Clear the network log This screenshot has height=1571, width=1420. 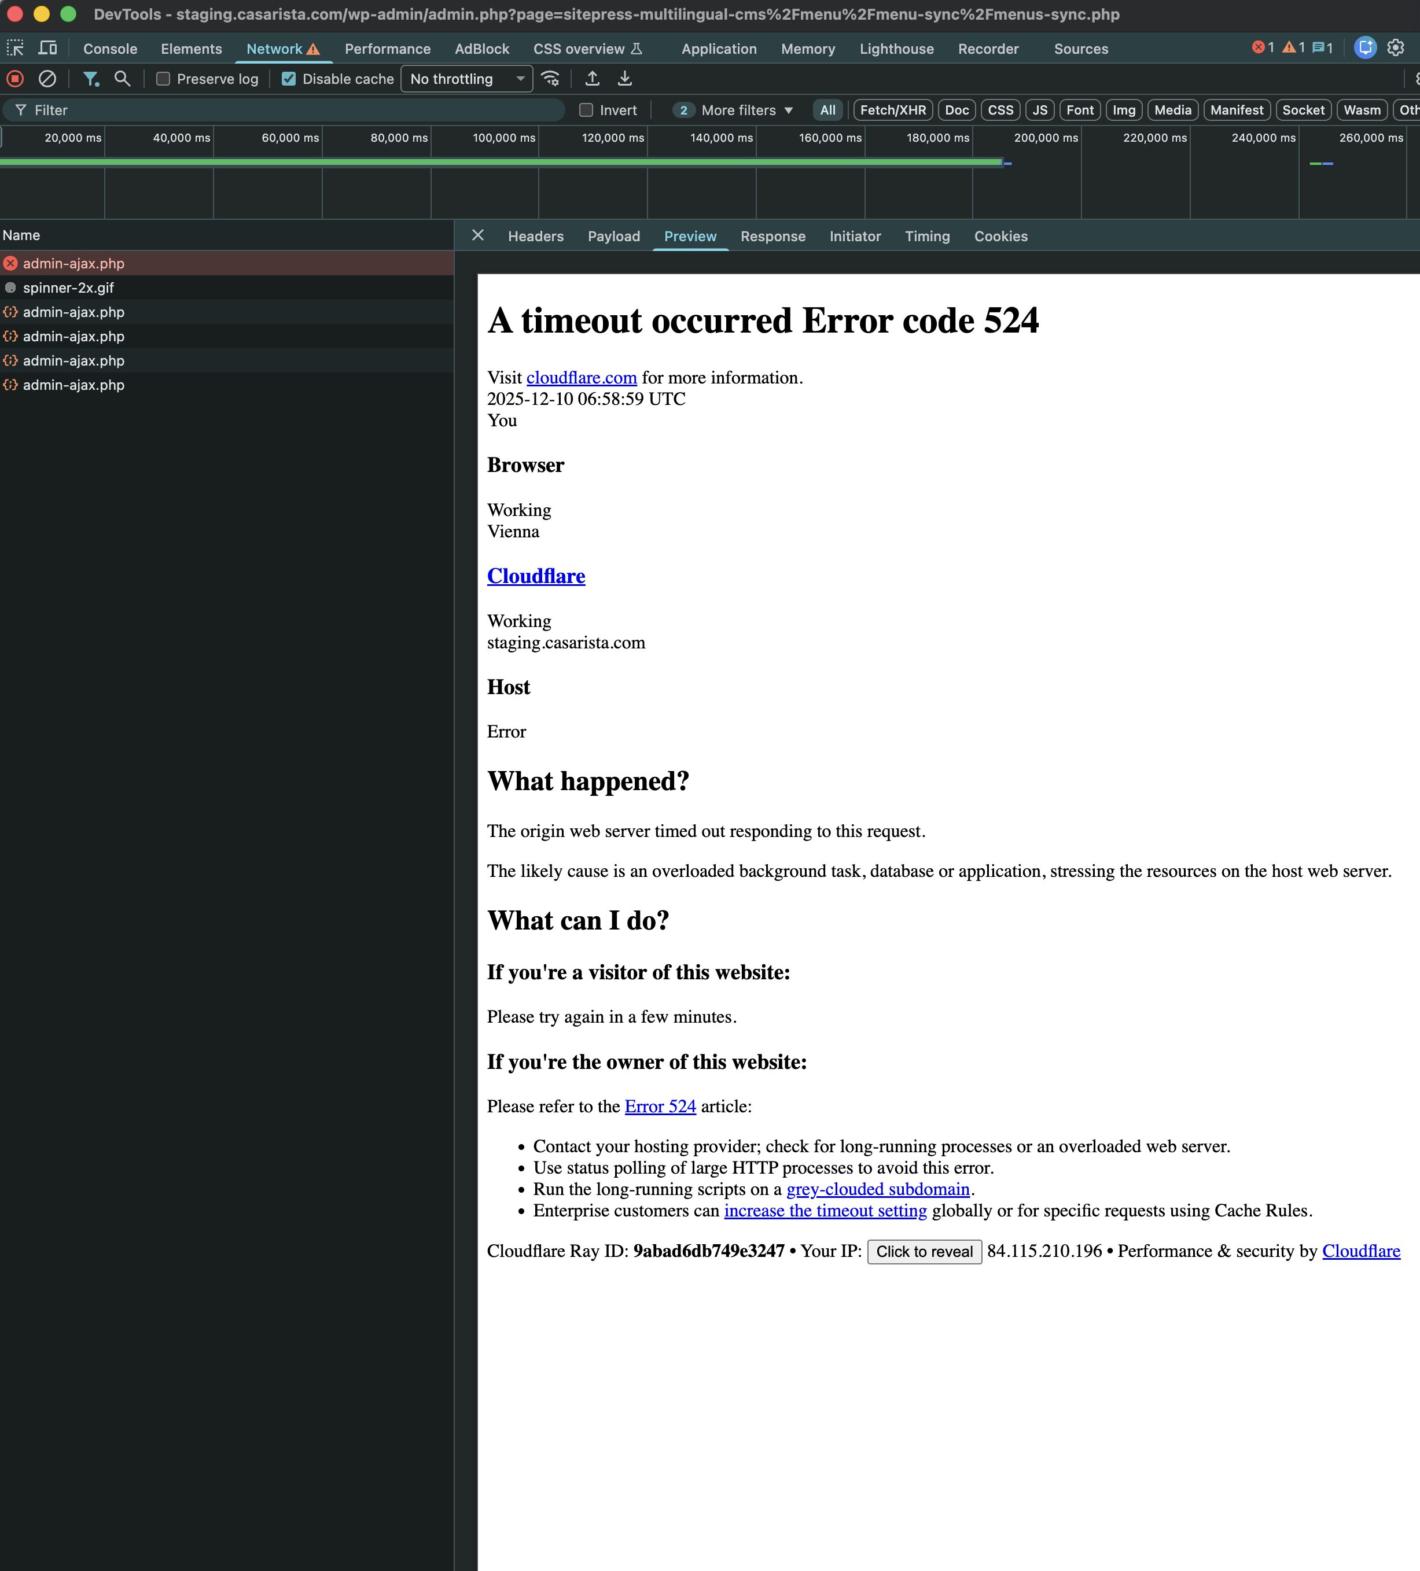(x=47, y=79)
